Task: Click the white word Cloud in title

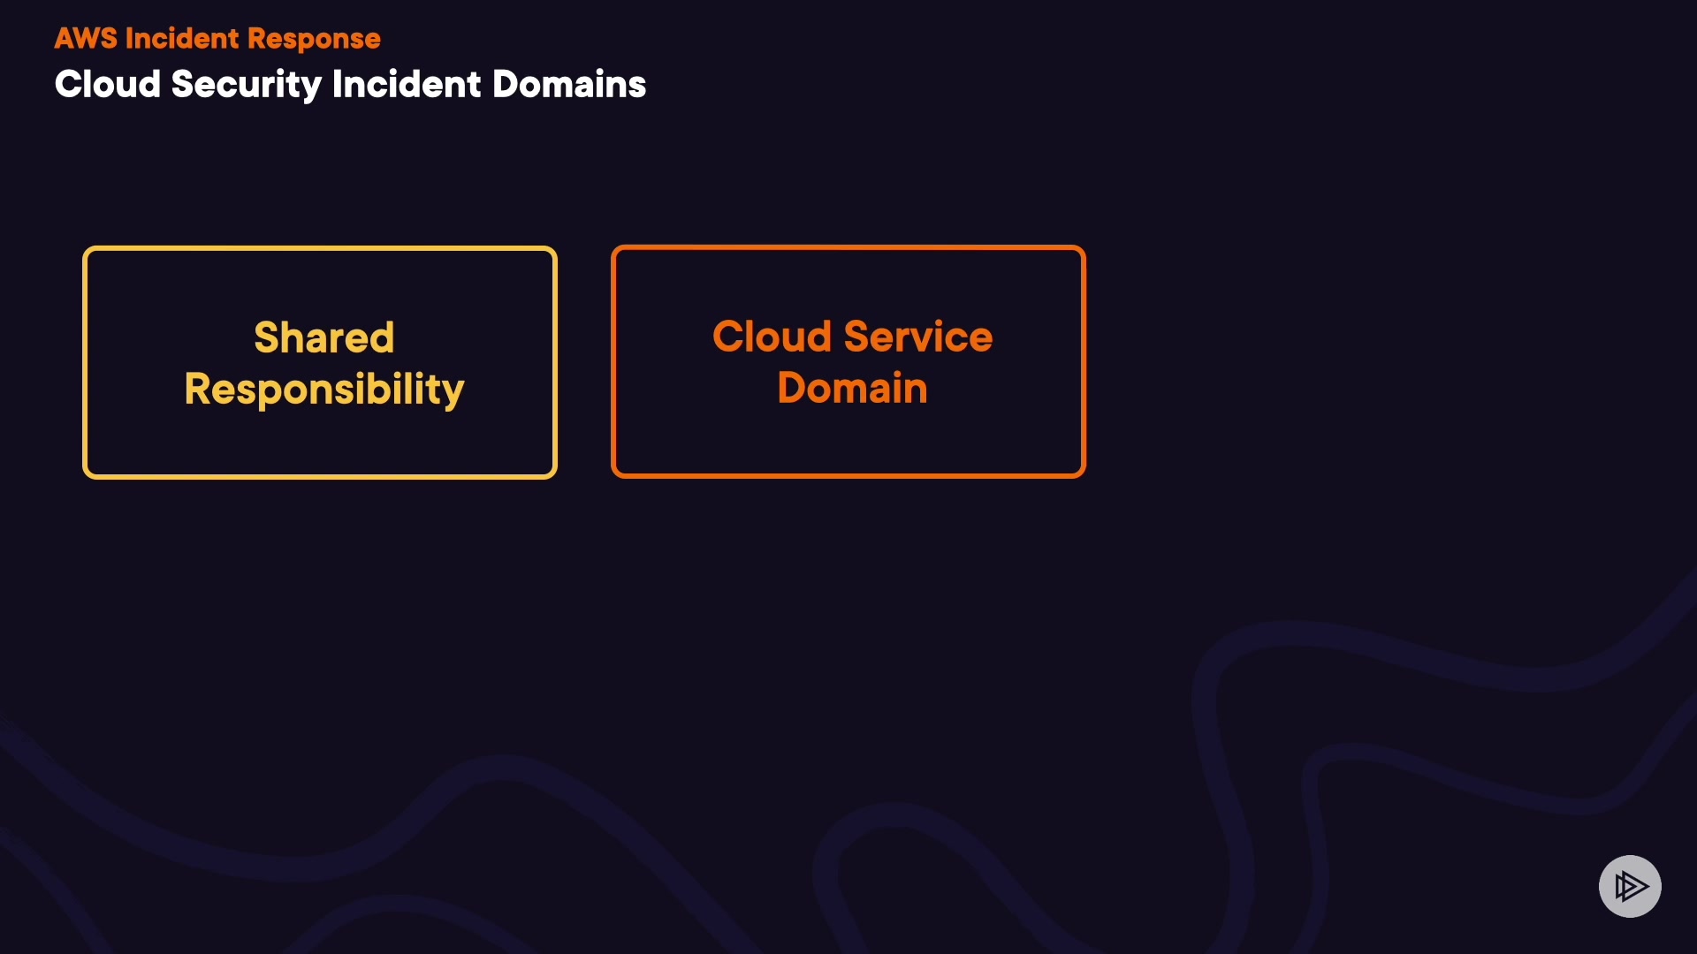Action: tap(107, 85)
